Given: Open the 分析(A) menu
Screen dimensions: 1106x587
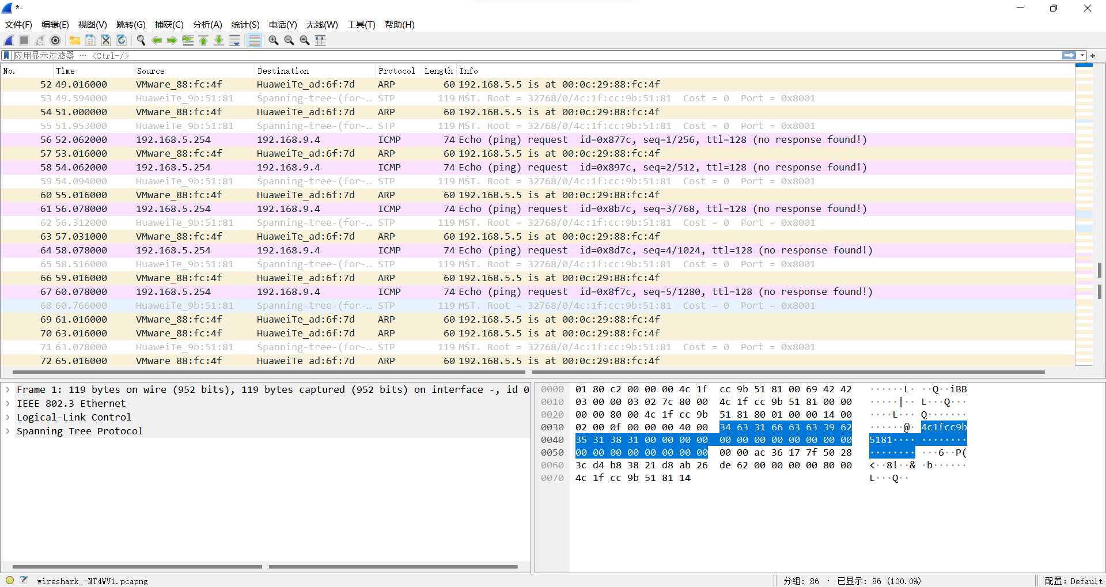Looking at the screenshot, I should [207, 25].
